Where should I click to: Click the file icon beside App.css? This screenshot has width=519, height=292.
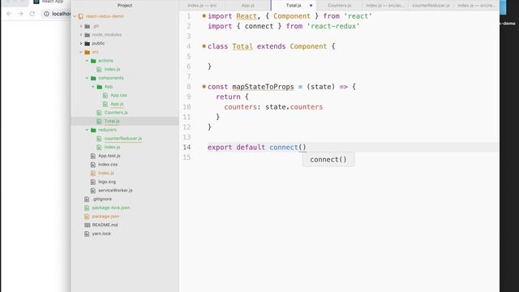pyautogui.click(x=105, y=96)
